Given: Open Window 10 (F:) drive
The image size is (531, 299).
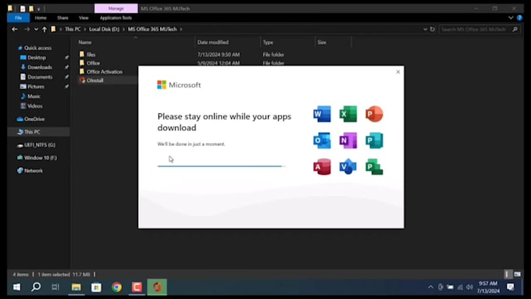Looking at the screenshot, I should pos(41,158).
